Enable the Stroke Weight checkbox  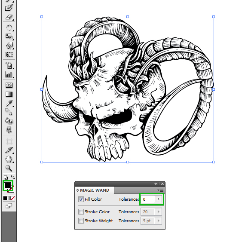click(x=81, y=221)
